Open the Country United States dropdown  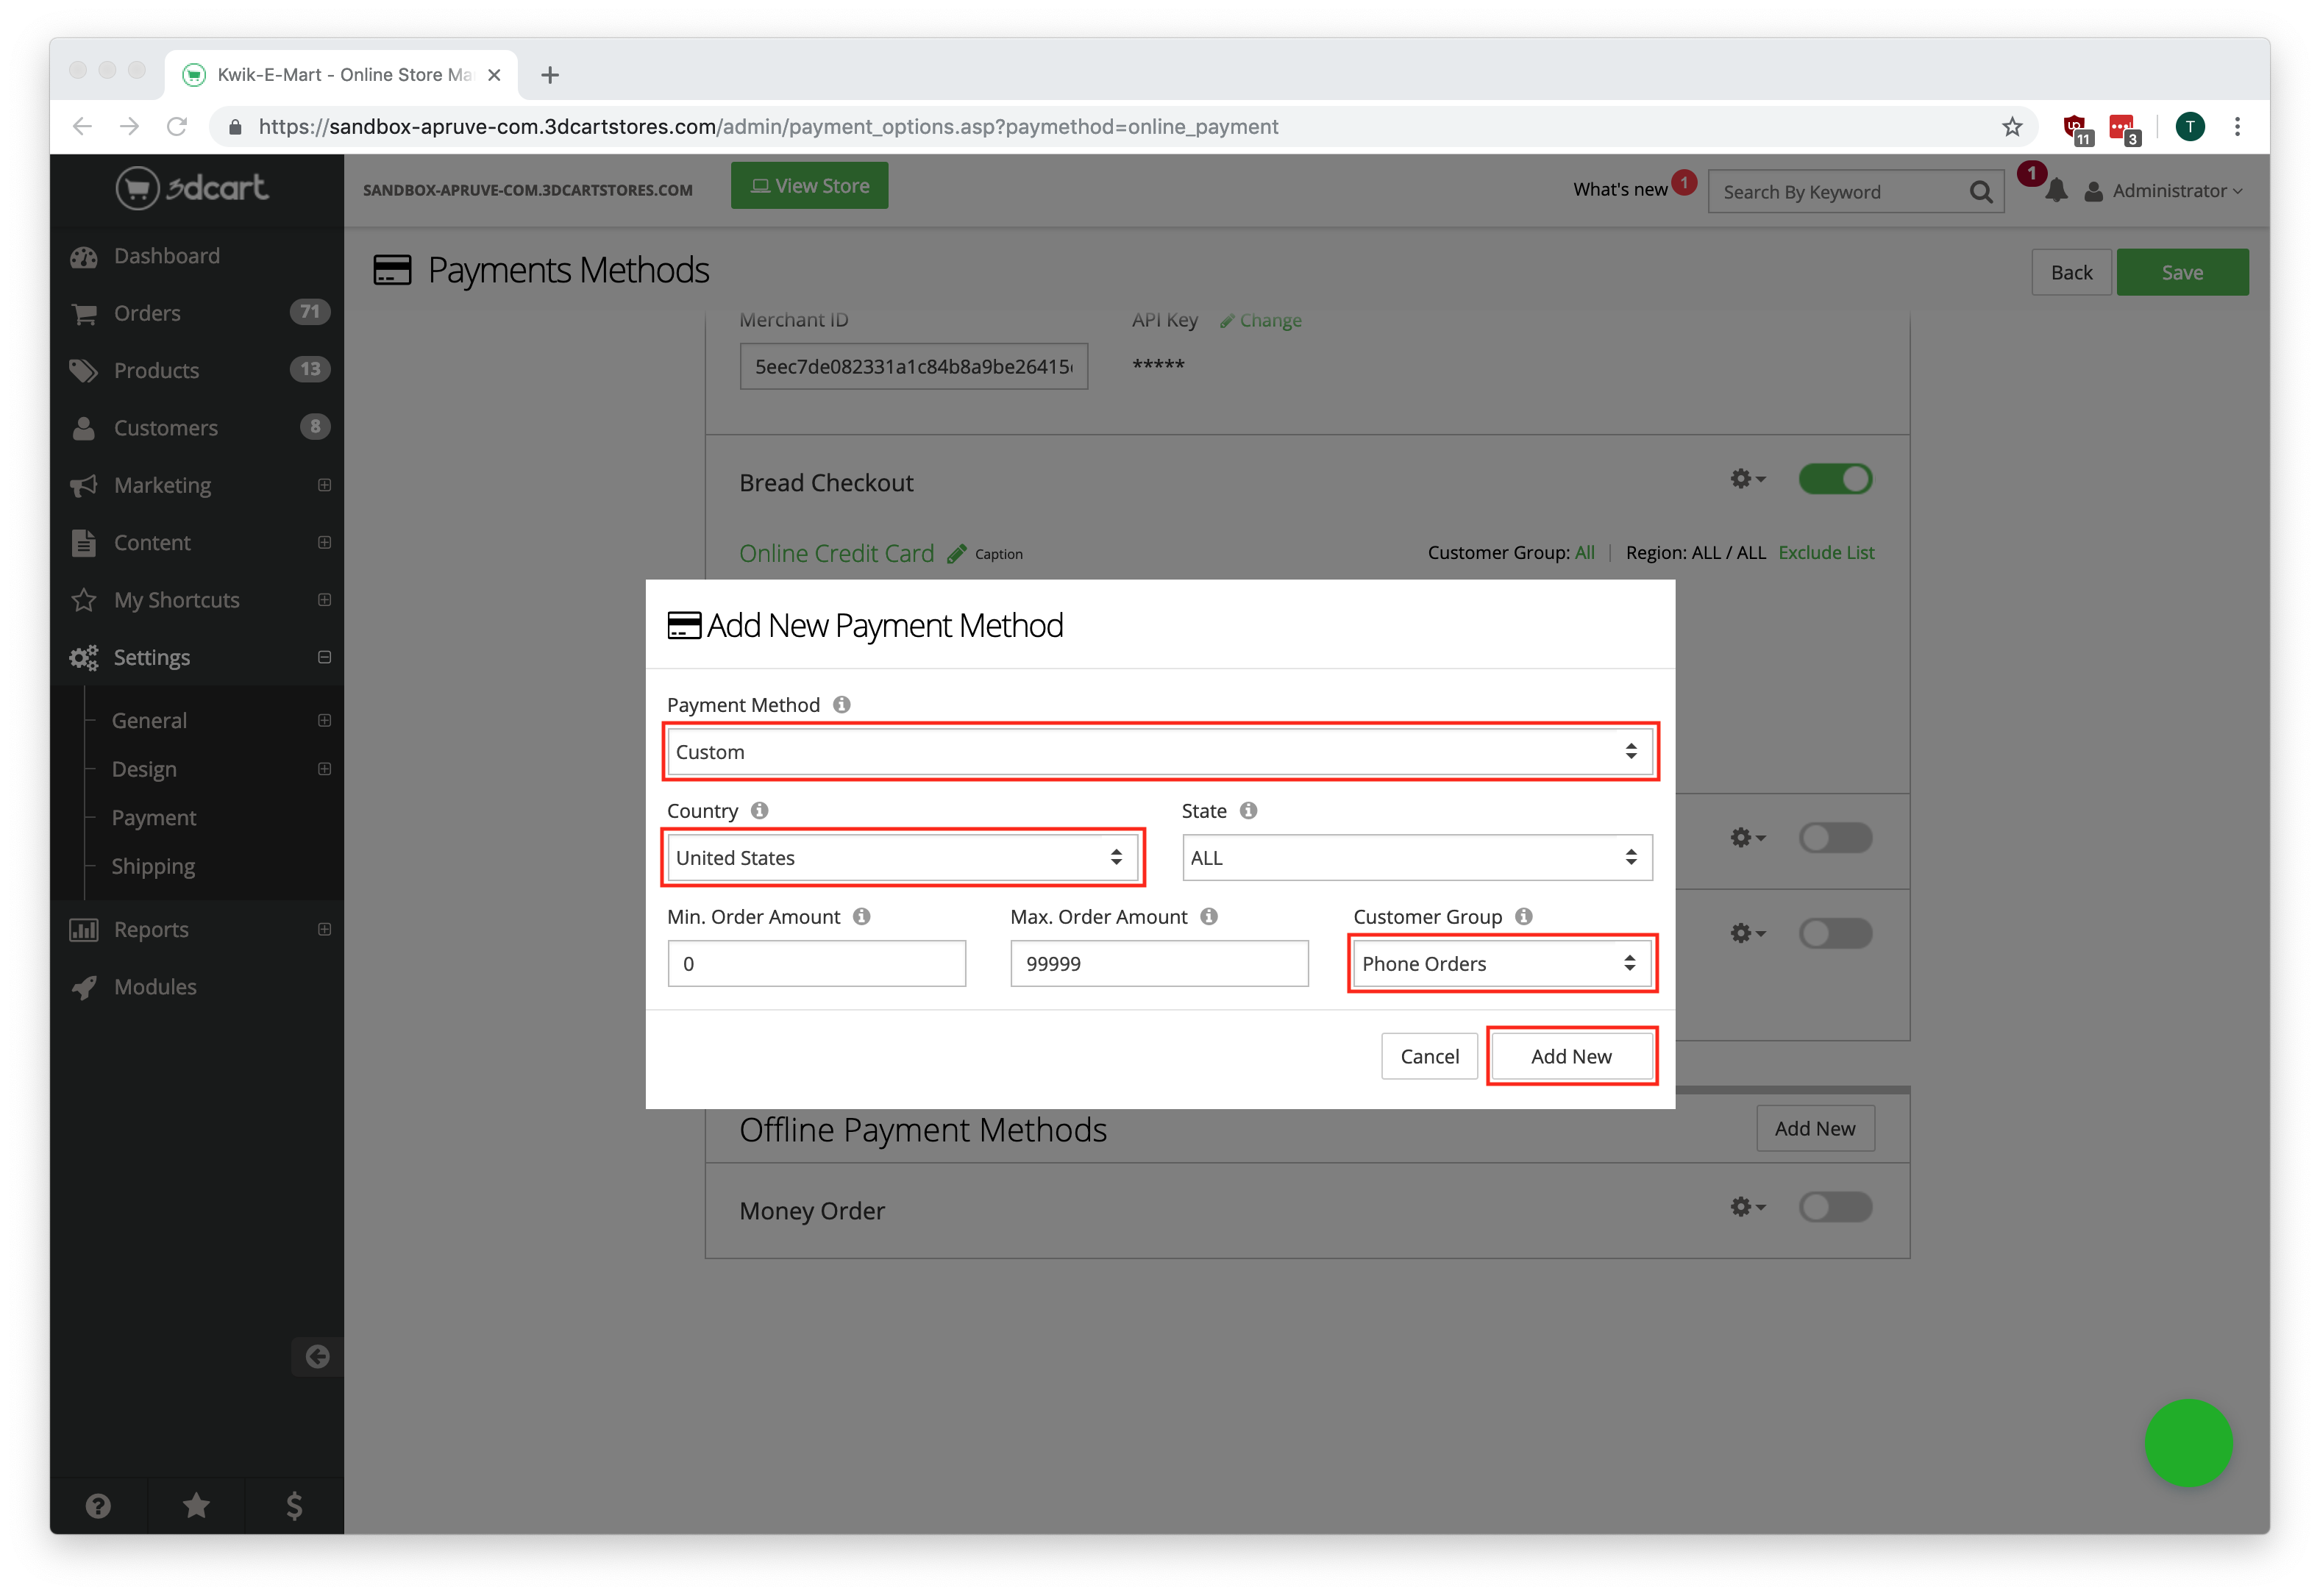pyautogui.click(x=901, y=858)
